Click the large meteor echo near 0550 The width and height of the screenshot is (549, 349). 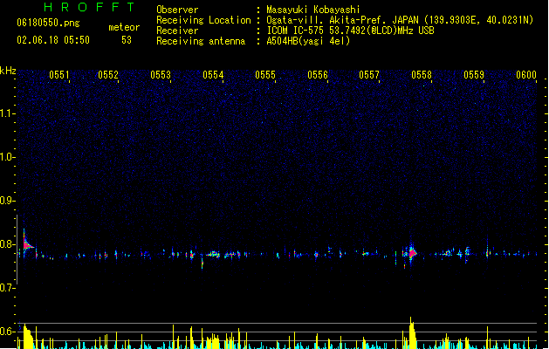click(x=27, y=243)
